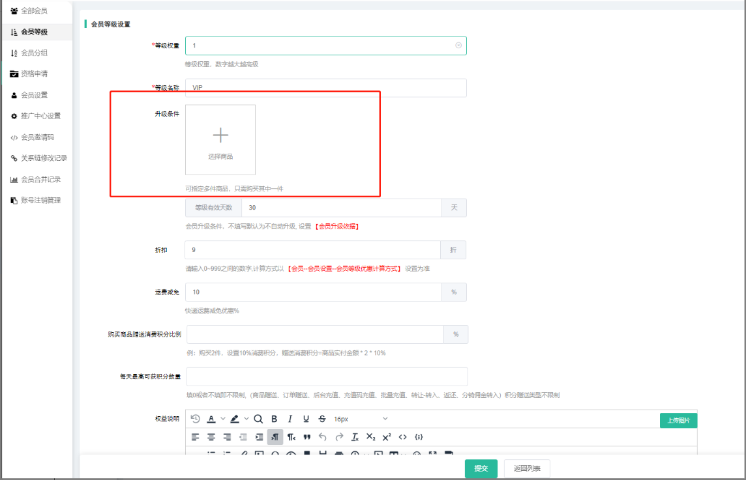746x480 pixels.
Task: Apply underline in the editor toolbar
Action: pos(306,419)
